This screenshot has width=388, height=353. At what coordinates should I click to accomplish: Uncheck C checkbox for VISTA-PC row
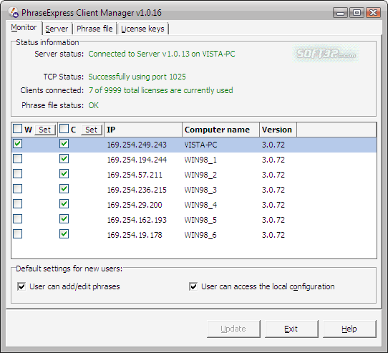tap(64, 144)
